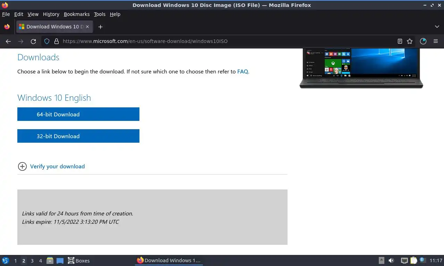This screenshot has height=266, width=444.
Task: Open the clipboard manager tray icon
Action: [413, 261]
